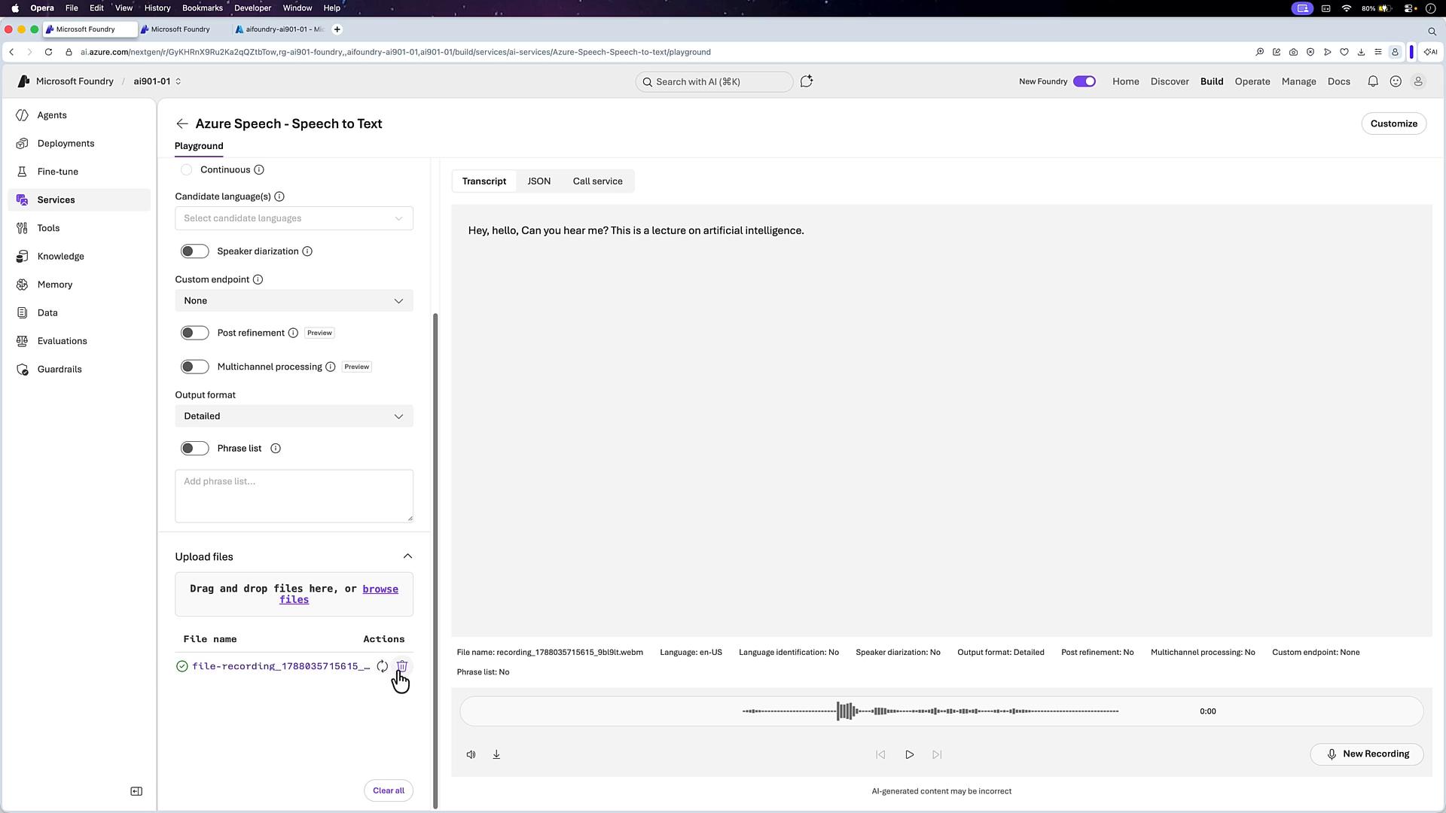Delete the uploaded recording file with trash icon
The width and height of the screenshot is (1446, 813).
coord(401,666)
